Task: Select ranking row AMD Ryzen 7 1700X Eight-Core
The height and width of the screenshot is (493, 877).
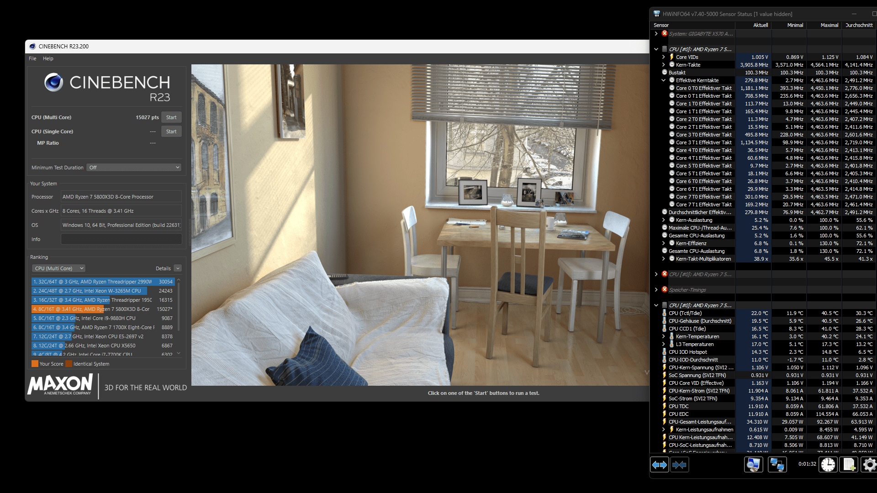Action: point(103,327)
